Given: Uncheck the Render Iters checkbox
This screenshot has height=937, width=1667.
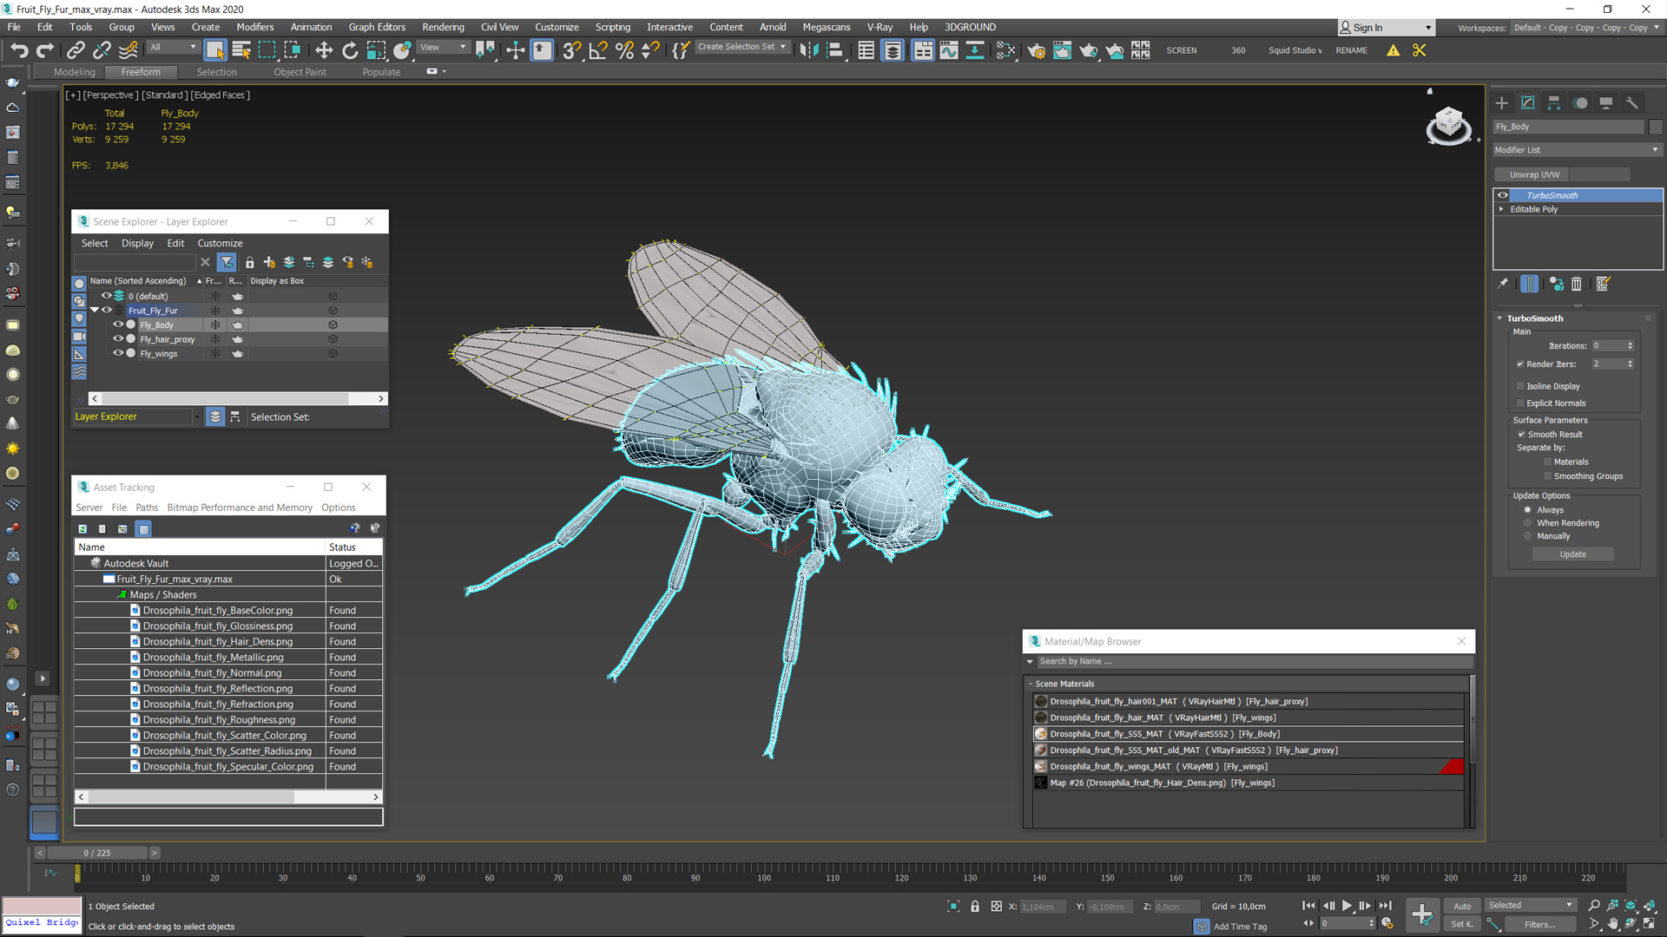Looking at the screenshot, I should [1520, 364].
